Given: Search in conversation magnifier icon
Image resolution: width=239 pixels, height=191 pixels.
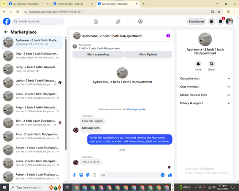Looking at the screenshot, I should (212, 64).
